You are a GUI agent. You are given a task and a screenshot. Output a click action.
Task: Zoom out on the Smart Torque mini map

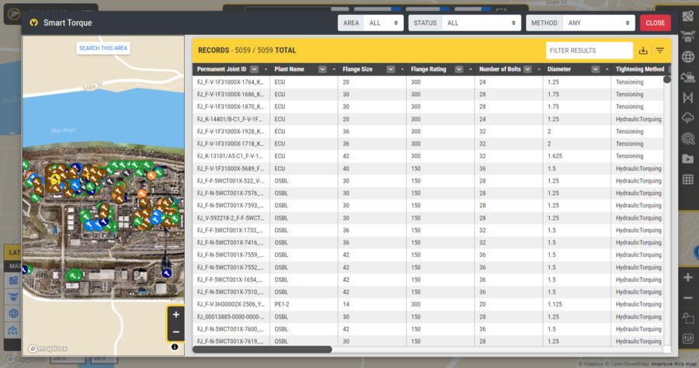coord(176,332)
